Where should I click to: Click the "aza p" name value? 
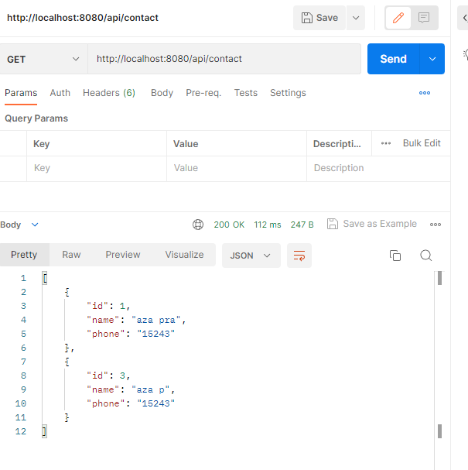click(151, 389)
